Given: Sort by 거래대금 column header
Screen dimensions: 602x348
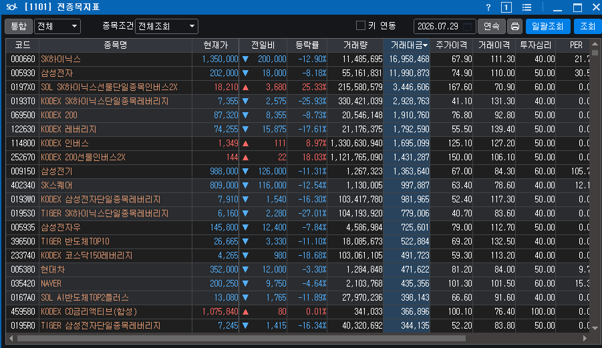Looking at the screenshot, I should (407, 45).
